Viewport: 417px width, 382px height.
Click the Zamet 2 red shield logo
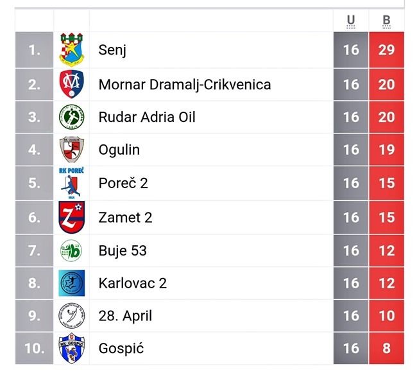click(x=71, y=217)
